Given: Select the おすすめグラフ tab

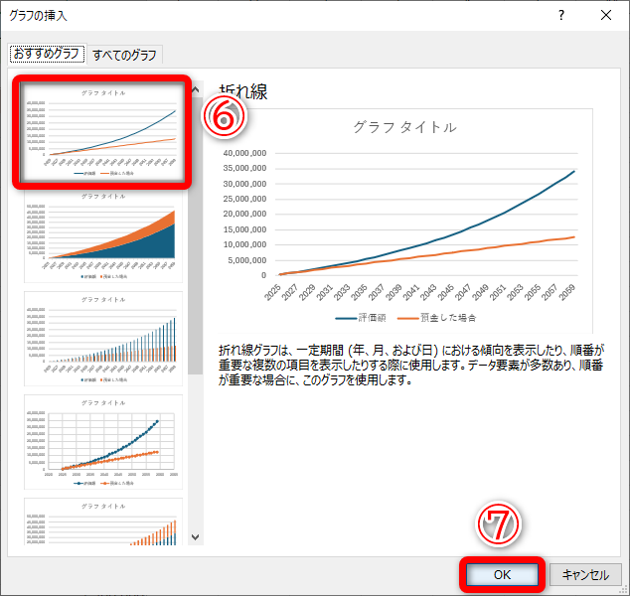Looking at the screenshot, I should pyautogui.click(x=46, y=54).
